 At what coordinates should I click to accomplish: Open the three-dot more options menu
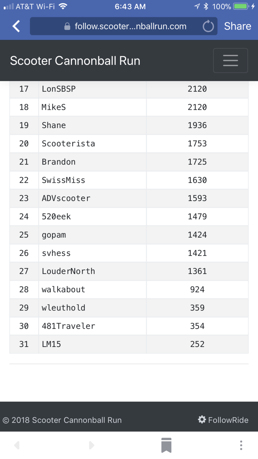point(241,445)
